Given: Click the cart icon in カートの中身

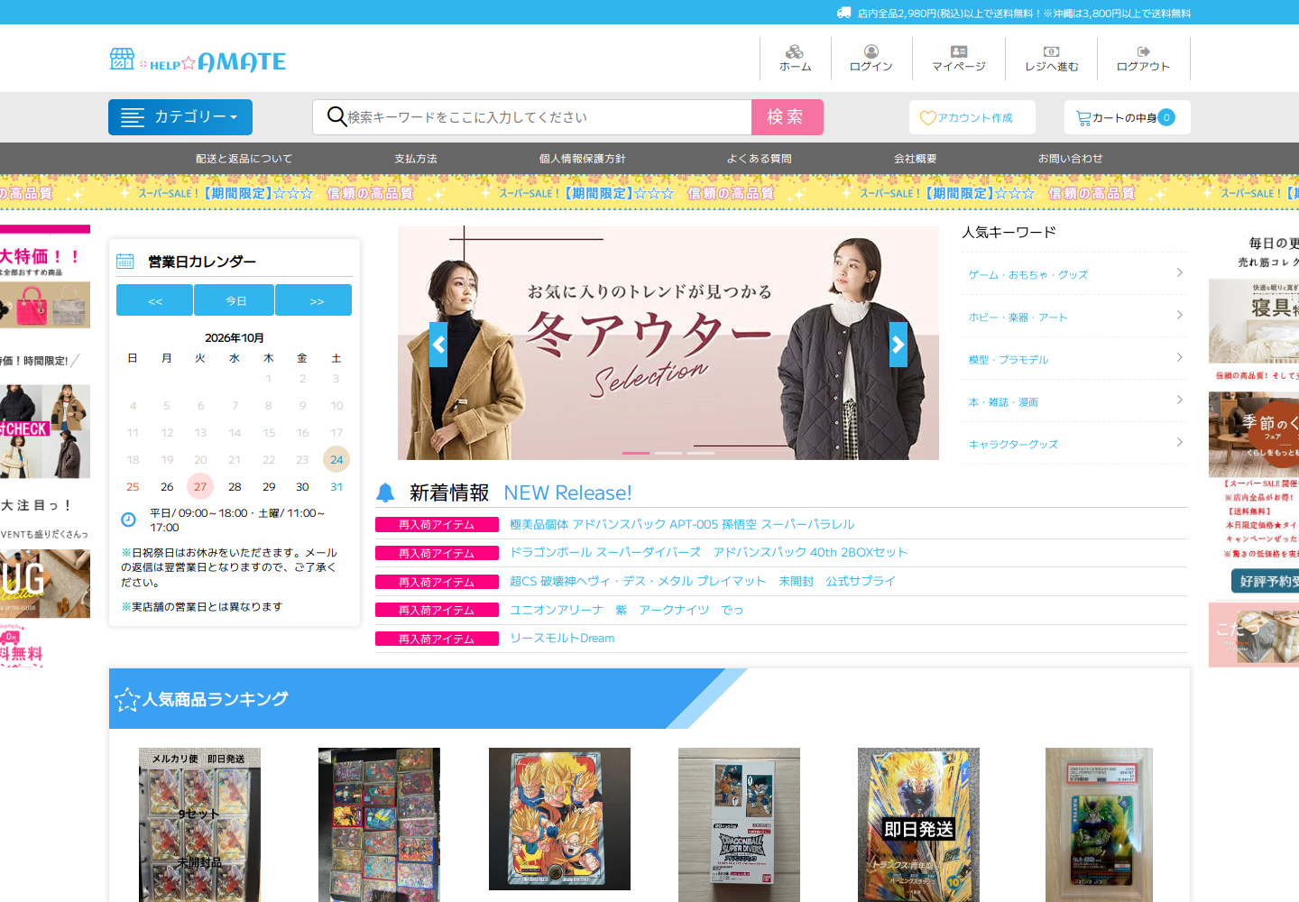Looking at the screenshot, I should click(1083, 118).
